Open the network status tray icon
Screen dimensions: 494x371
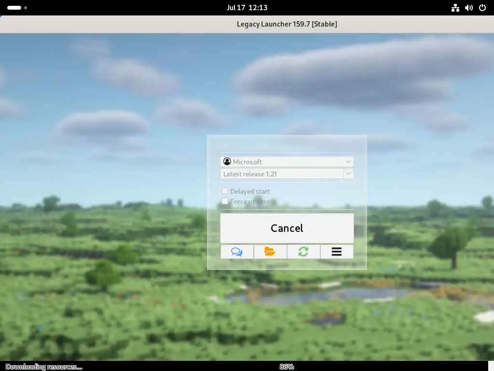coord(455,8)
